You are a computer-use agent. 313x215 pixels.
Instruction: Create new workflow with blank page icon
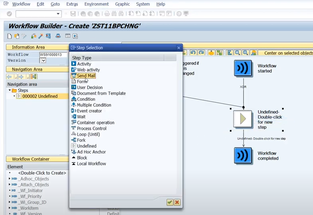(10, 36)
